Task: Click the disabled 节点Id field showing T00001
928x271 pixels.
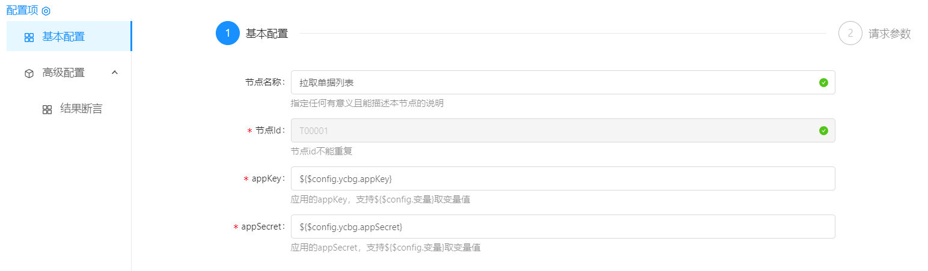Action: pyautogui.click(x=553, y=130)
